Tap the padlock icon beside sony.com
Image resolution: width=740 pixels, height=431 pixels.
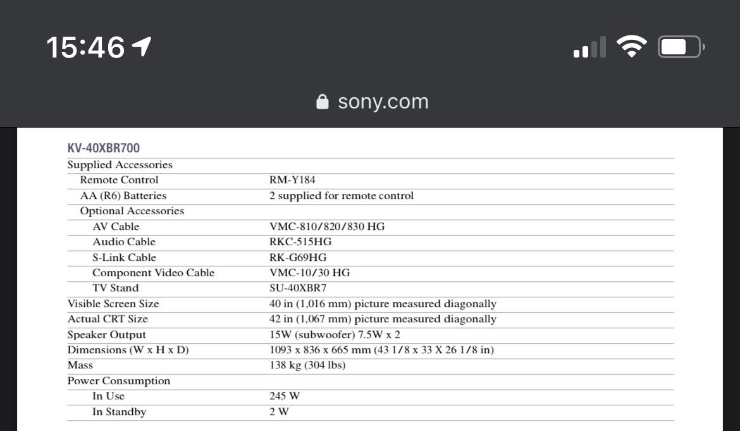(323, 102)
